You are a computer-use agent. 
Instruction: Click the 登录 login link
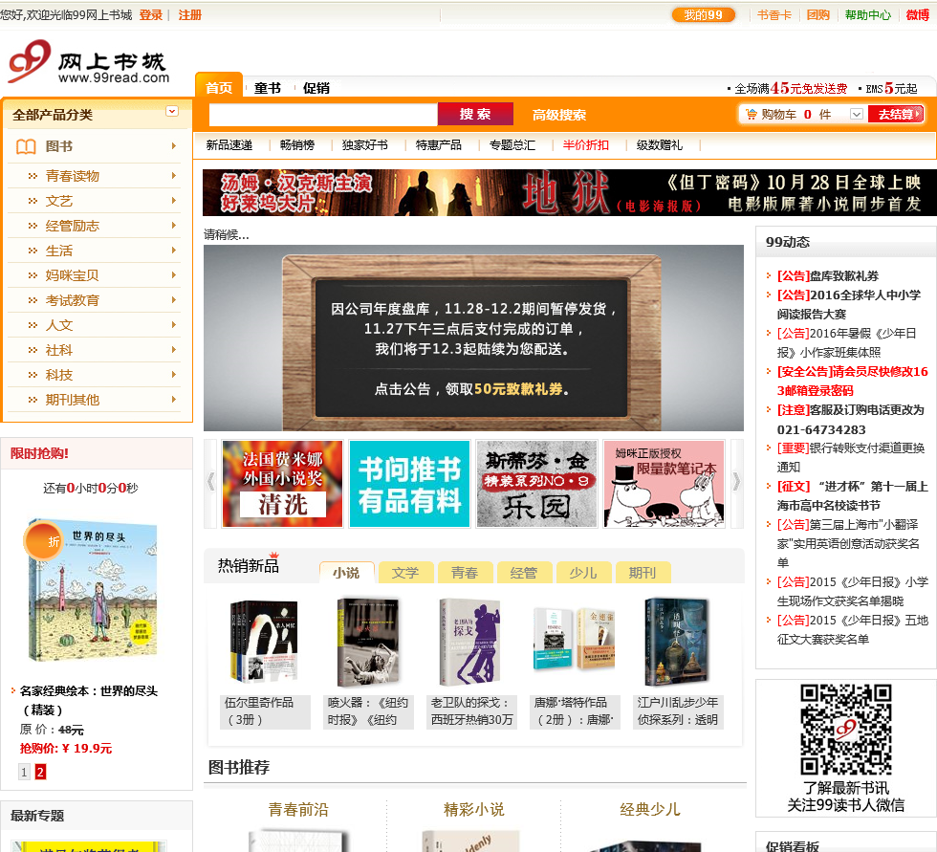click(x=151, y=15)
